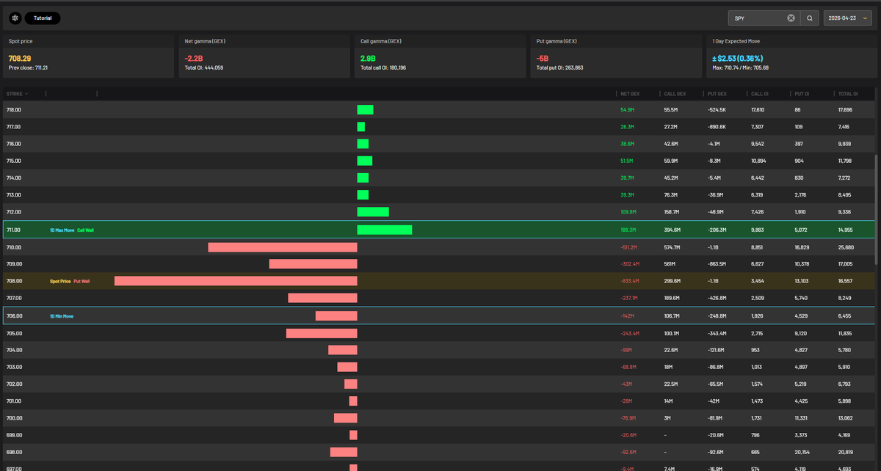Select the Put gamma (GEX) card
Viewport: 881px width, 471px height.
[616, 56]
